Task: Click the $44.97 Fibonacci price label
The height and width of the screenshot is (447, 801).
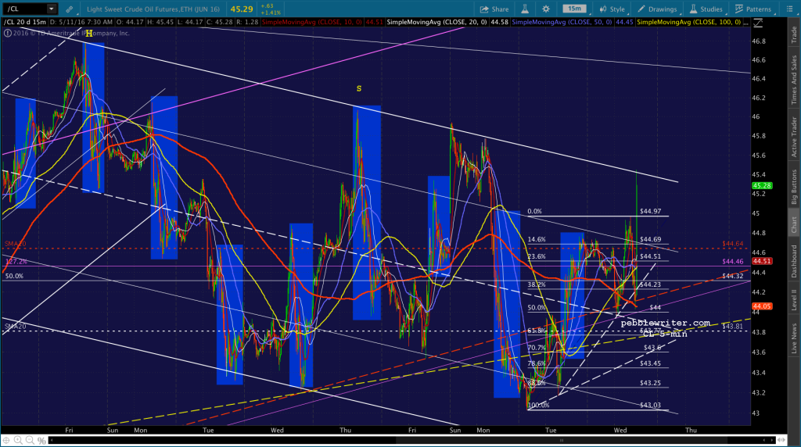Action: 650,211
